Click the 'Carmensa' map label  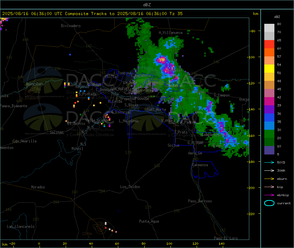point(200,165)
